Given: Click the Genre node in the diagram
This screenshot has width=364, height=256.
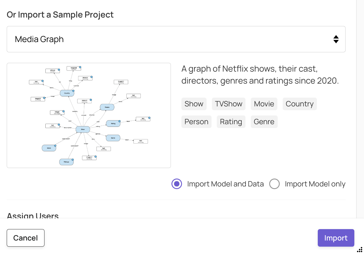Looking at the screenshot, I should tap(113, 138).
